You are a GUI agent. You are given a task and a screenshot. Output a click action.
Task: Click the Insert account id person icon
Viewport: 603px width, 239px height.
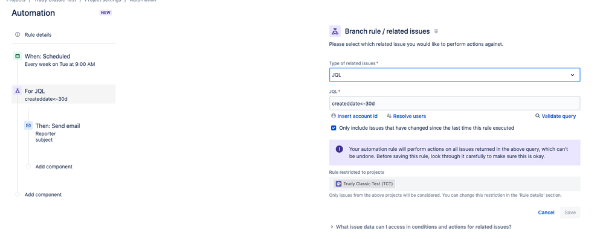(334, 116)
